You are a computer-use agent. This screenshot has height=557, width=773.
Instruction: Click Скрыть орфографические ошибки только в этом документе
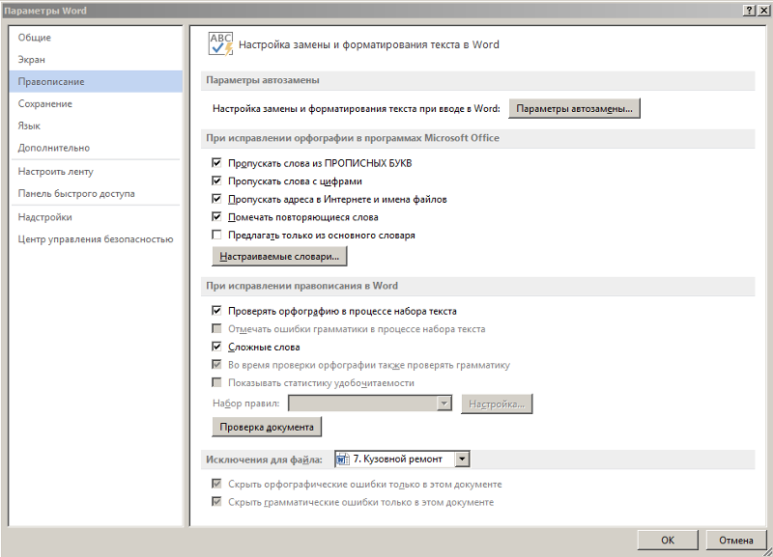[x=216, y=484]
